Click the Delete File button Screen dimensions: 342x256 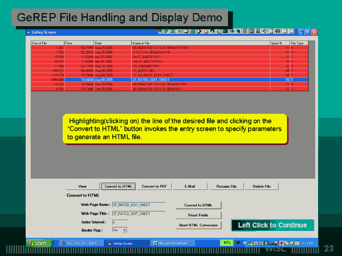[262, 186]
